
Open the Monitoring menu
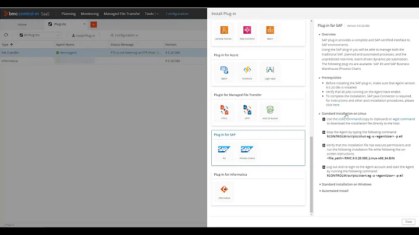pos(90,13)
